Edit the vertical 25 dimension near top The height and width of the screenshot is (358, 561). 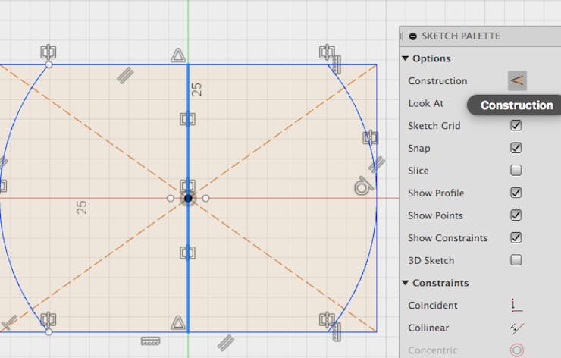coord(197,89)
